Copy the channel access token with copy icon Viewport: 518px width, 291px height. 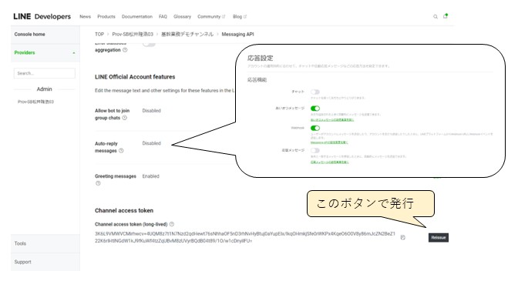point(402,238)
